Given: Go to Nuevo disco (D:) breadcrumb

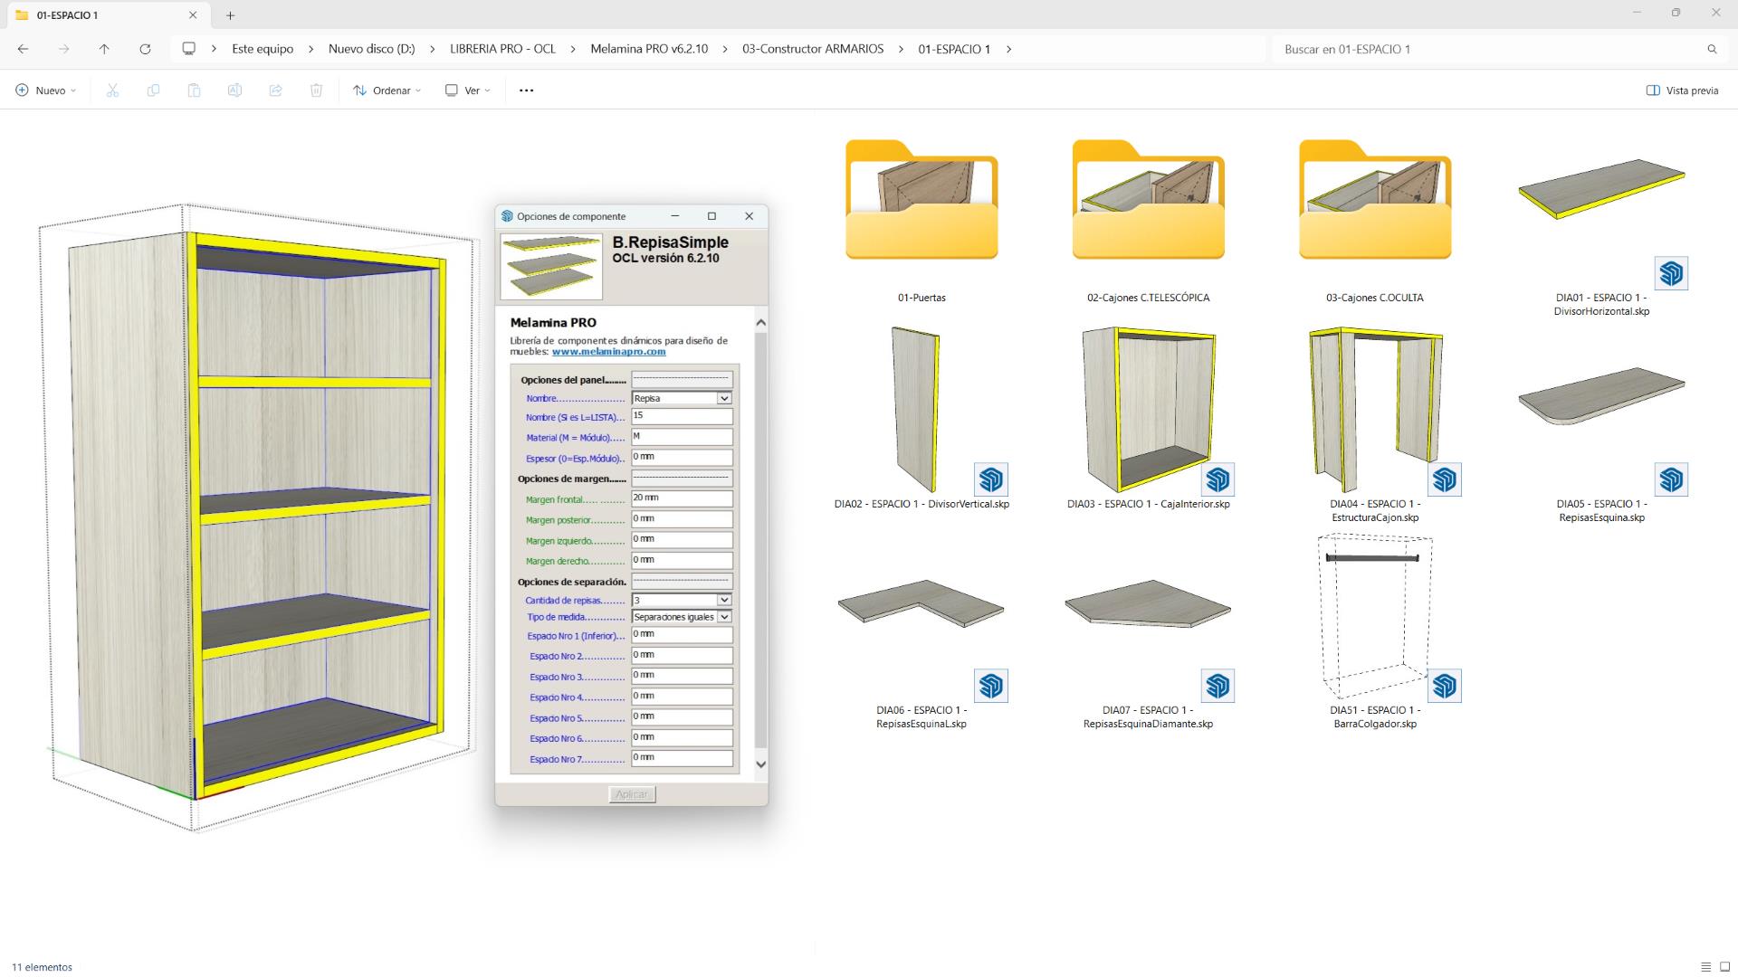Looking at the screenshot, I should (371, 49).
